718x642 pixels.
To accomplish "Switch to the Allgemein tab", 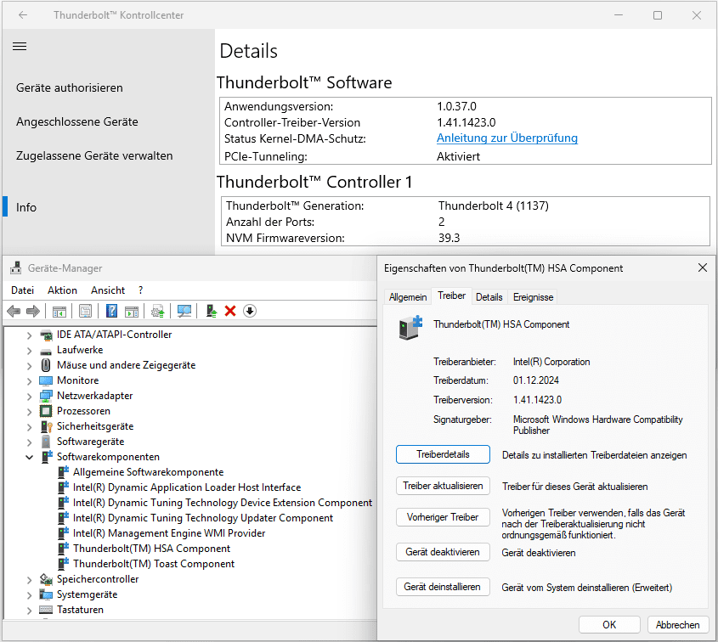I will 408,297.
